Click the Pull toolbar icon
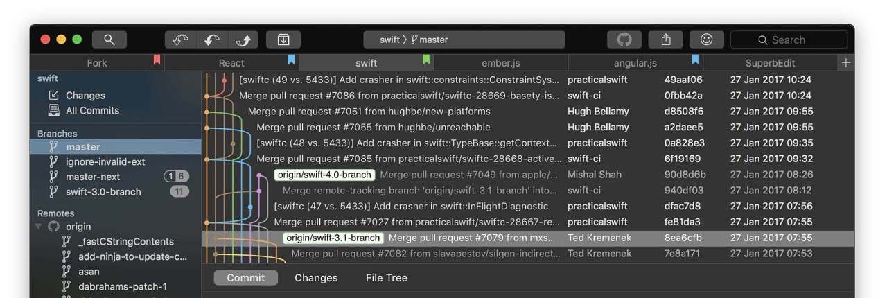 point(212,40)
